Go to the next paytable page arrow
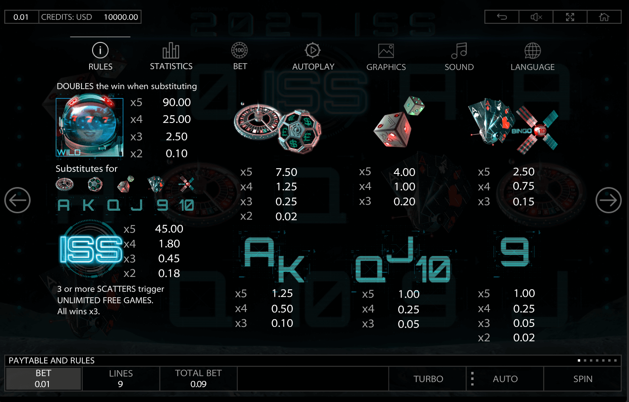 pyautogui.click(x=608, y=200)
